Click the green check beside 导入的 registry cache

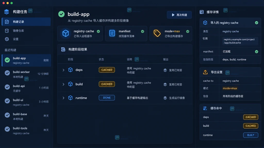[x=257, y=23]
